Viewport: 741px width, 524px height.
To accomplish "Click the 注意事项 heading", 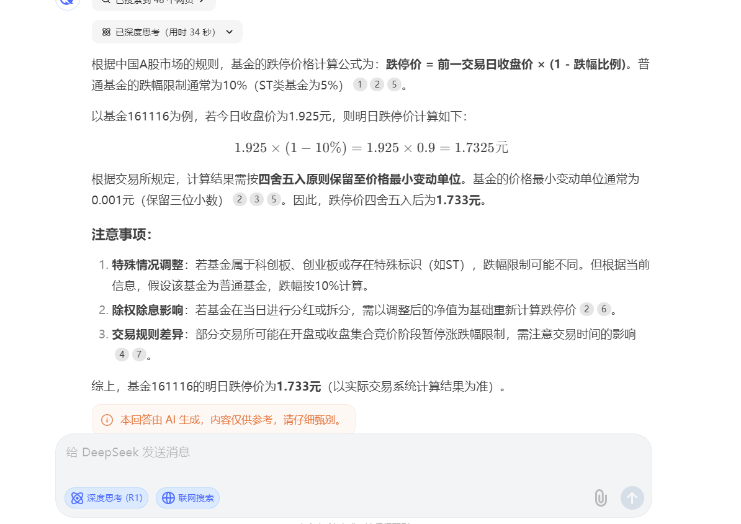I will (122, 235).
